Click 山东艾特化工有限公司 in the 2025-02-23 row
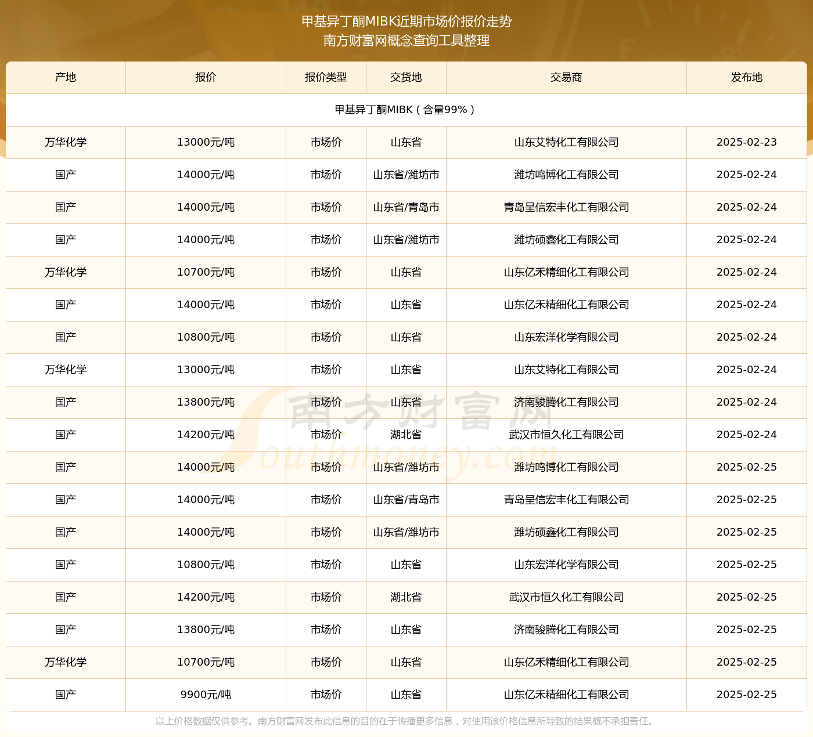Viewport: 813px width, 737px height. point(566,142)
